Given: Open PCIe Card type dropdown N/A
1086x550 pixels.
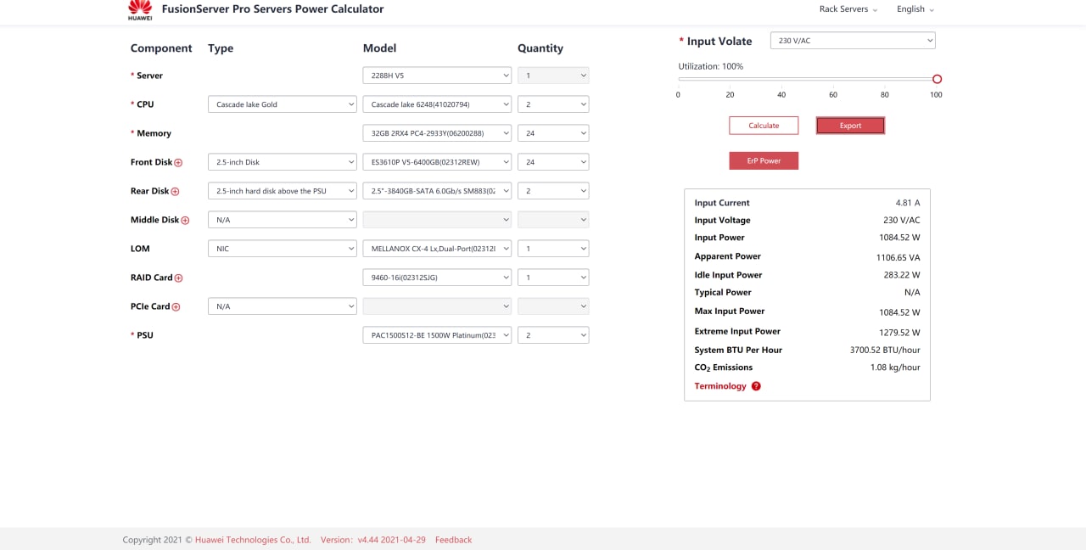Looking at the screenshot, I should pos(283,306).
